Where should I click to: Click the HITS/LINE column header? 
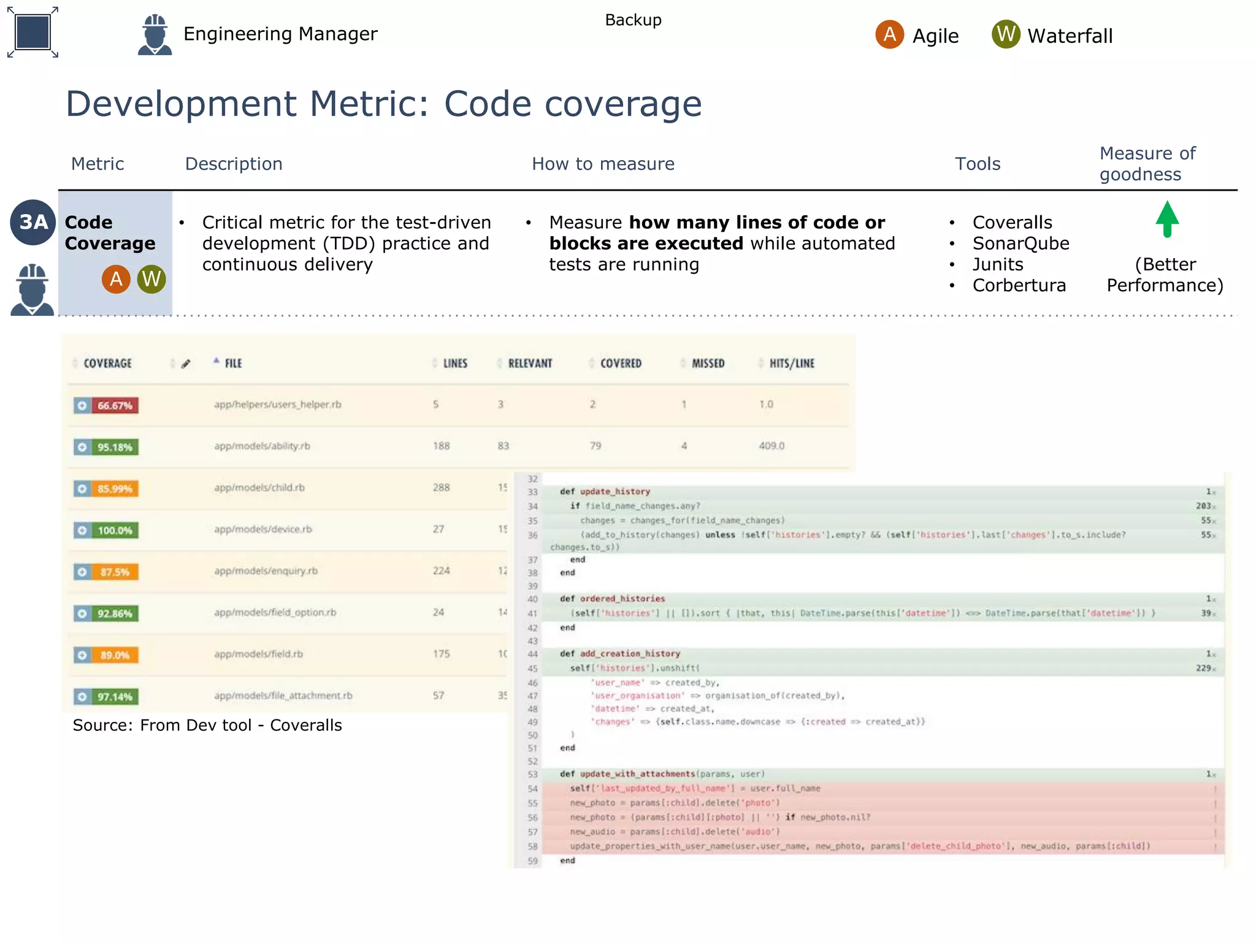point(792,364)
